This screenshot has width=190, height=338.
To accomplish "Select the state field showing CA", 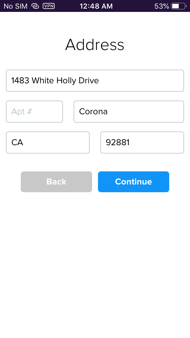I will click(47, 143).
